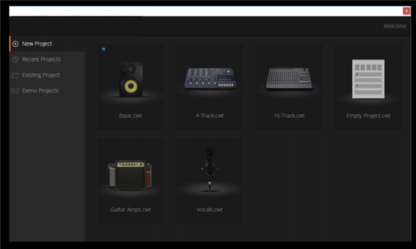The width and height of the screenshot is (416, 249).
Task: Select the Empty Project sheet thumbnail
Action: pos(368,79)
